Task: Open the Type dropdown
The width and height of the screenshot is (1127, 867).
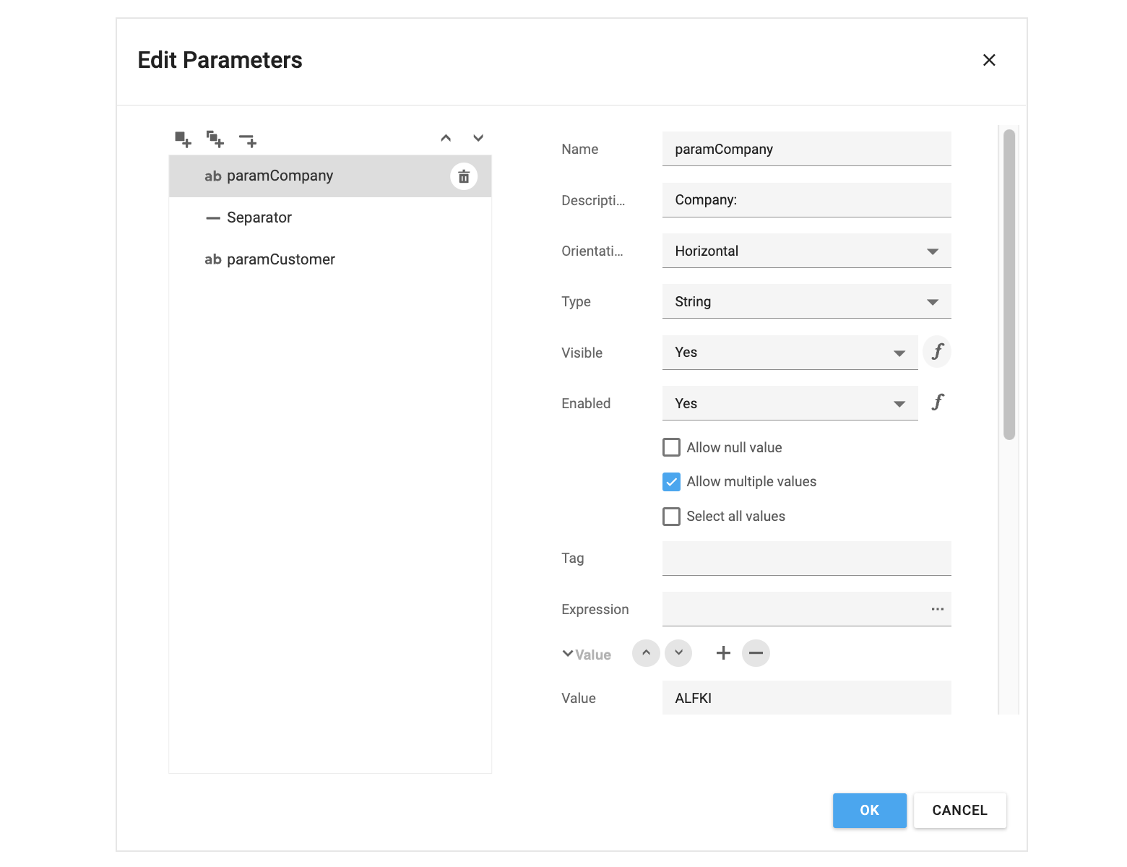Action: tap(806, 301)
